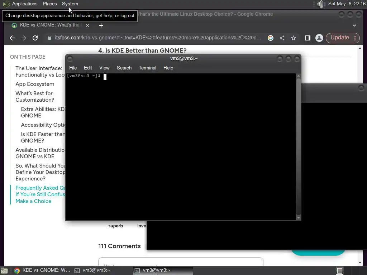Open Extra Abilities sidebar link
Screen dimensions: 367x275
(x=43, y=112)
